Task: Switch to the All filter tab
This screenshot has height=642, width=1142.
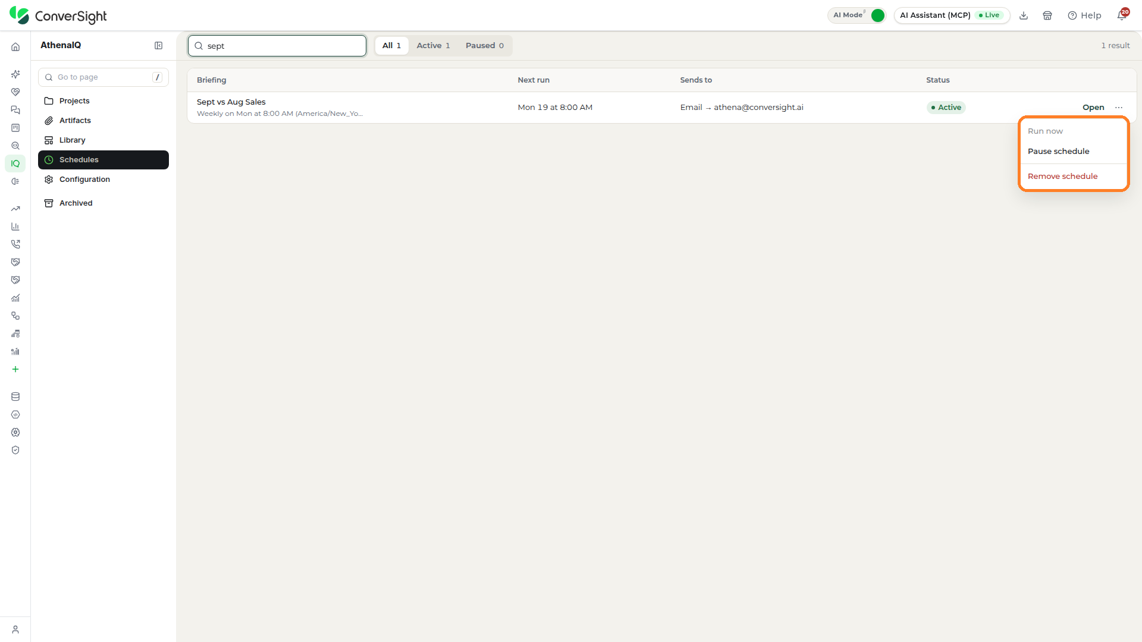Action: (x=391, y=46)
